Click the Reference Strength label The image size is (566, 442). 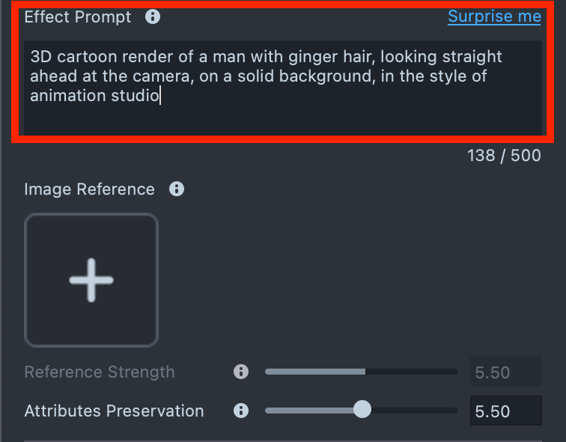[99, 372]
